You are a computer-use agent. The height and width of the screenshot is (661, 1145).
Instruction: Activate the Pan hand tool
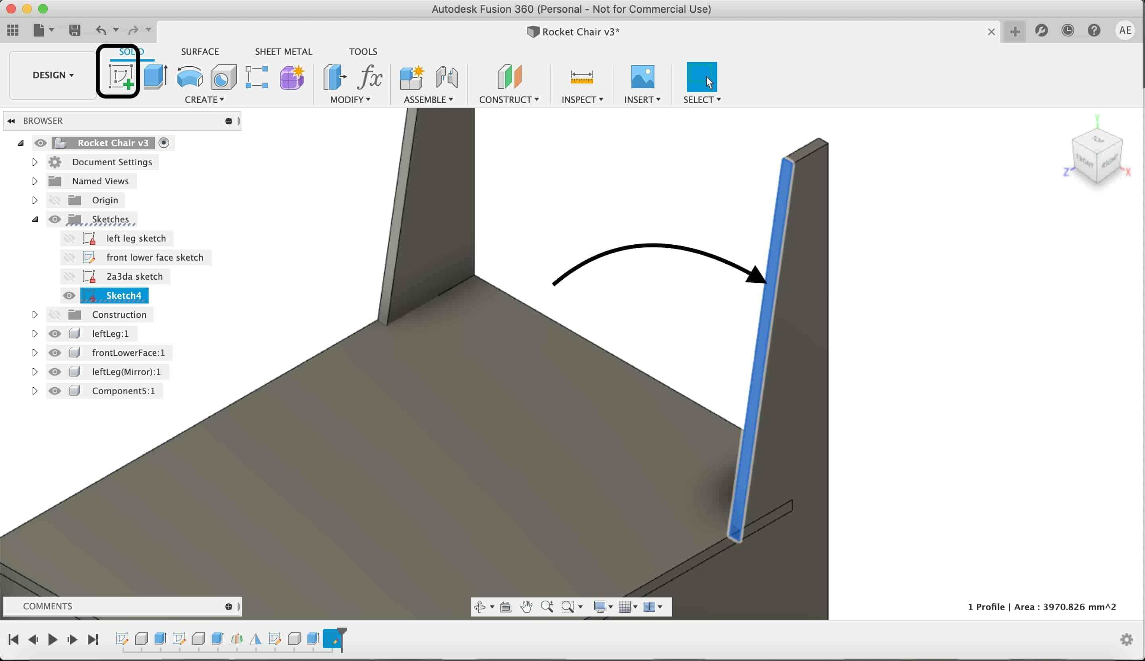[526, 607]
